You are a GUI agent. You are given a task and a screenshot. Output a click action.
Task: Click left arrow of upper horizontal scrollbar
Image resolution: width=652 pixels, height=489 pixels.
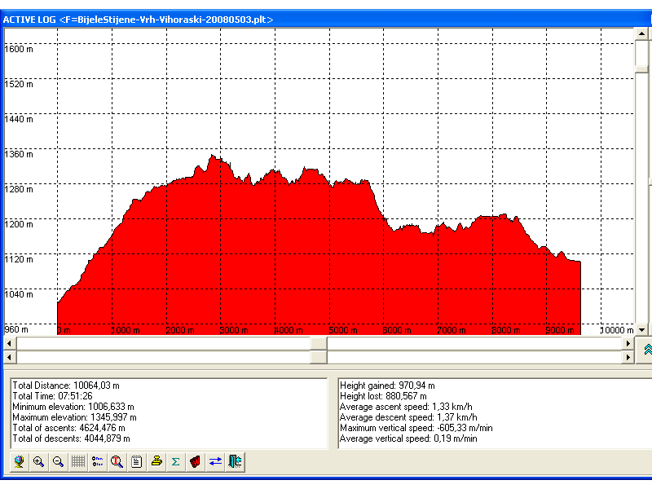(x=9, y=343)
